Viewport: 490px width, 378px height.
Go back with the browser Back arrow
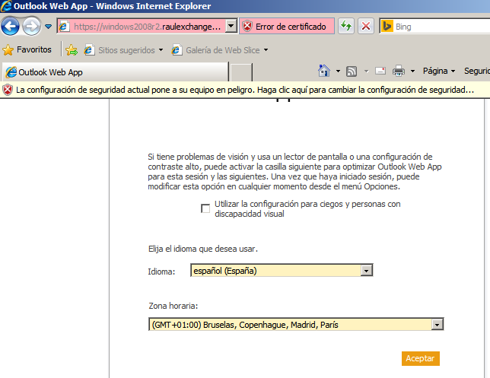(x=11, y=27)
